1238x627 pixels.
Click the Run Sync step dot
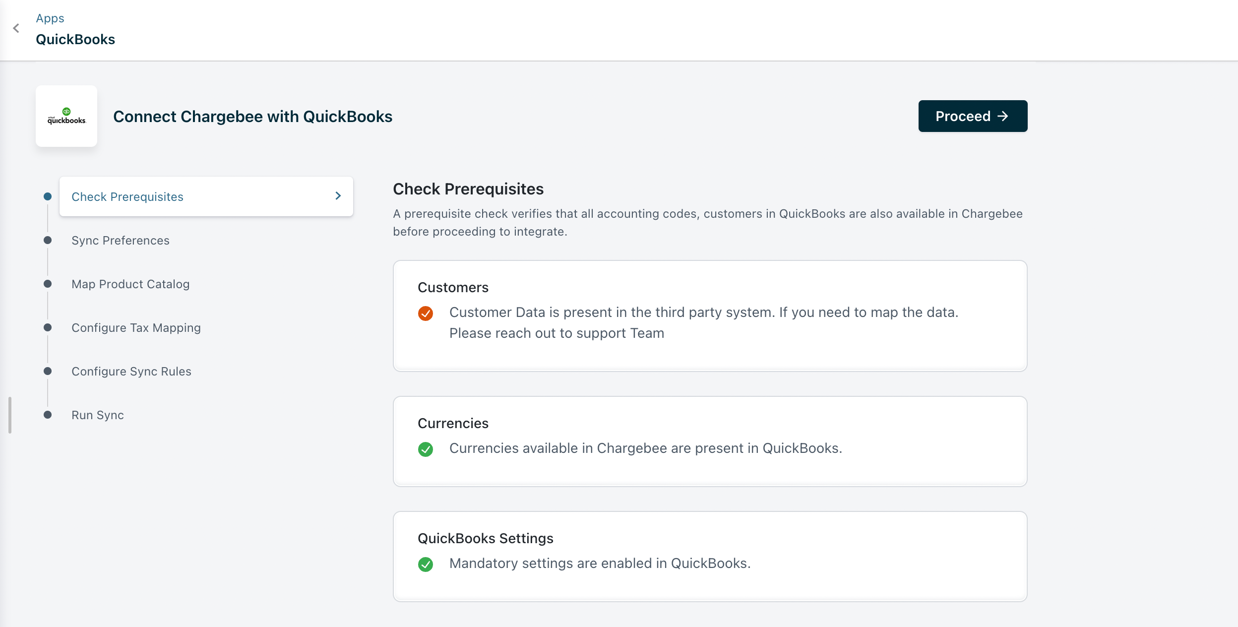[x=48, y=415]
